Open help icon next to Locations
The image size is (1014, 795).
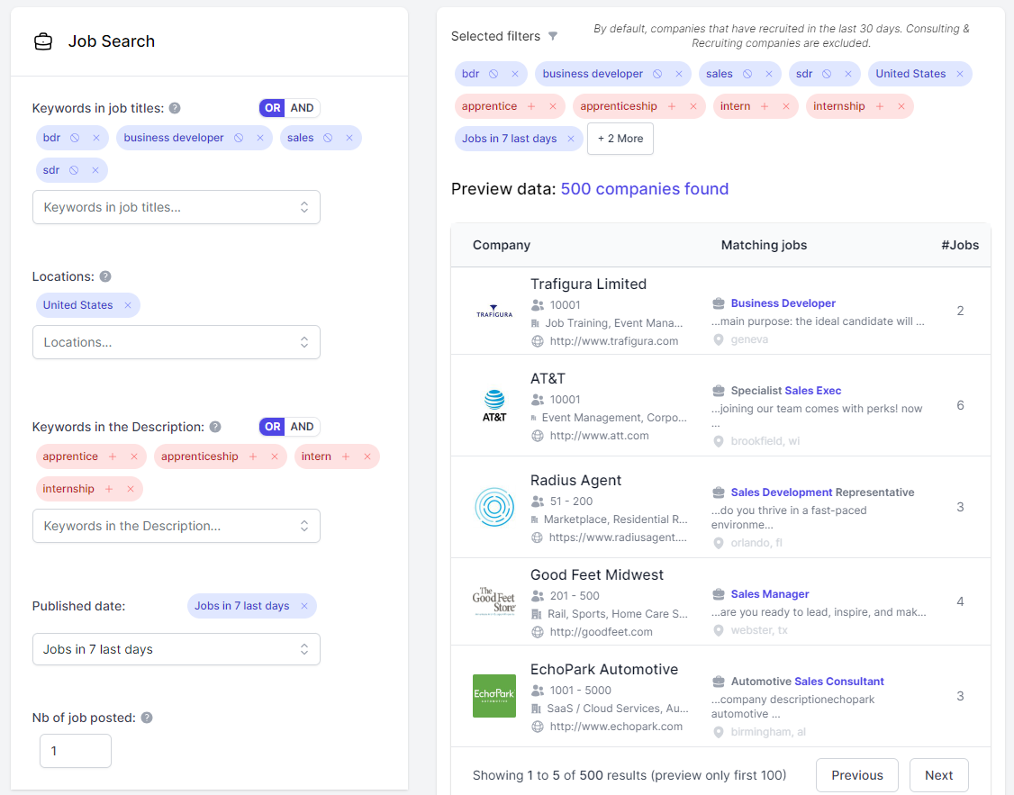pos(105,276)
